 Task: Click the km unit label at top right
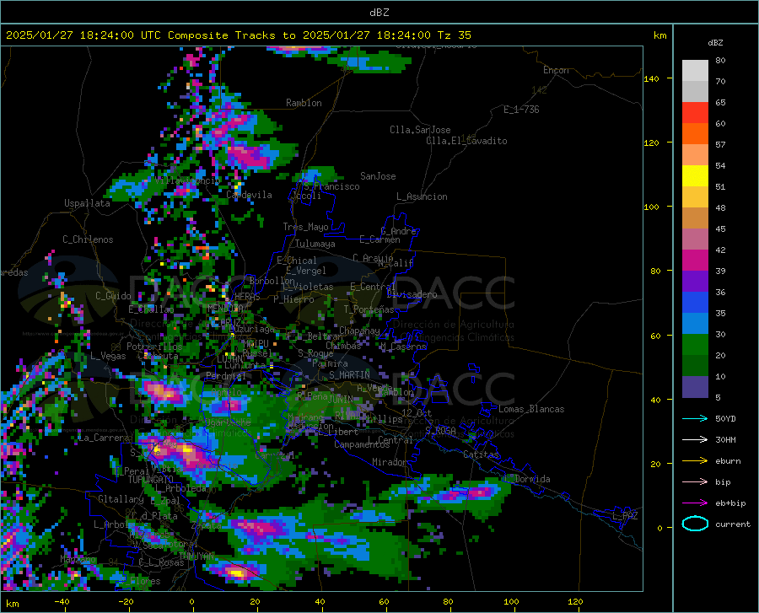click(x=660, y=35)
